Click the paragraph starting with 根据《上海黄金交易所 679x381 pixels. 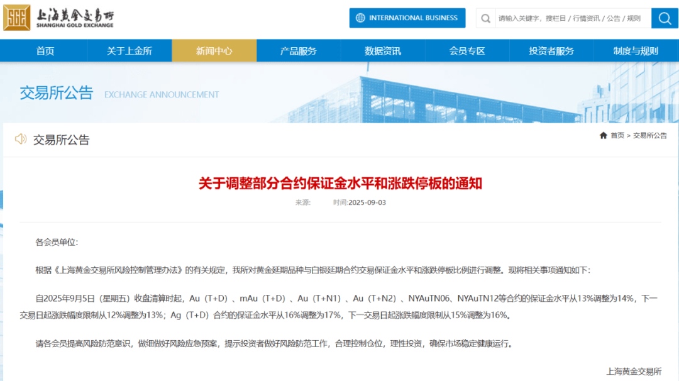pyautogui.click(x=312, y=270)
